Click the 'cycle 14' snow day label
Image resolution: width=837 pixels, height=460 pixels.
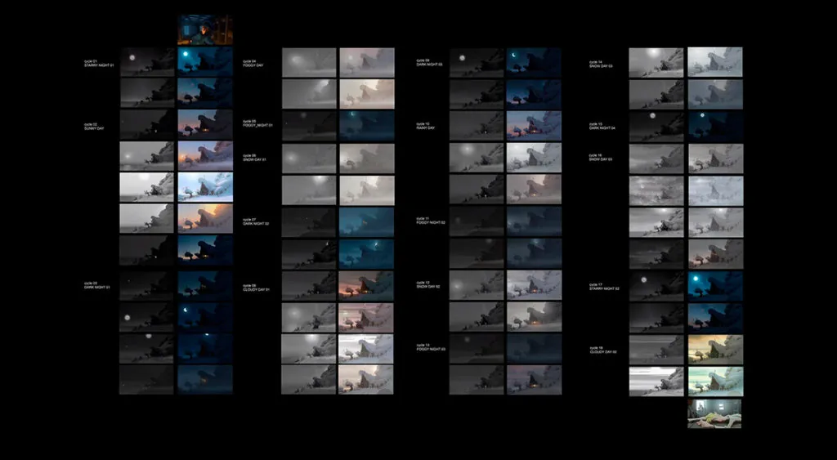601,64
